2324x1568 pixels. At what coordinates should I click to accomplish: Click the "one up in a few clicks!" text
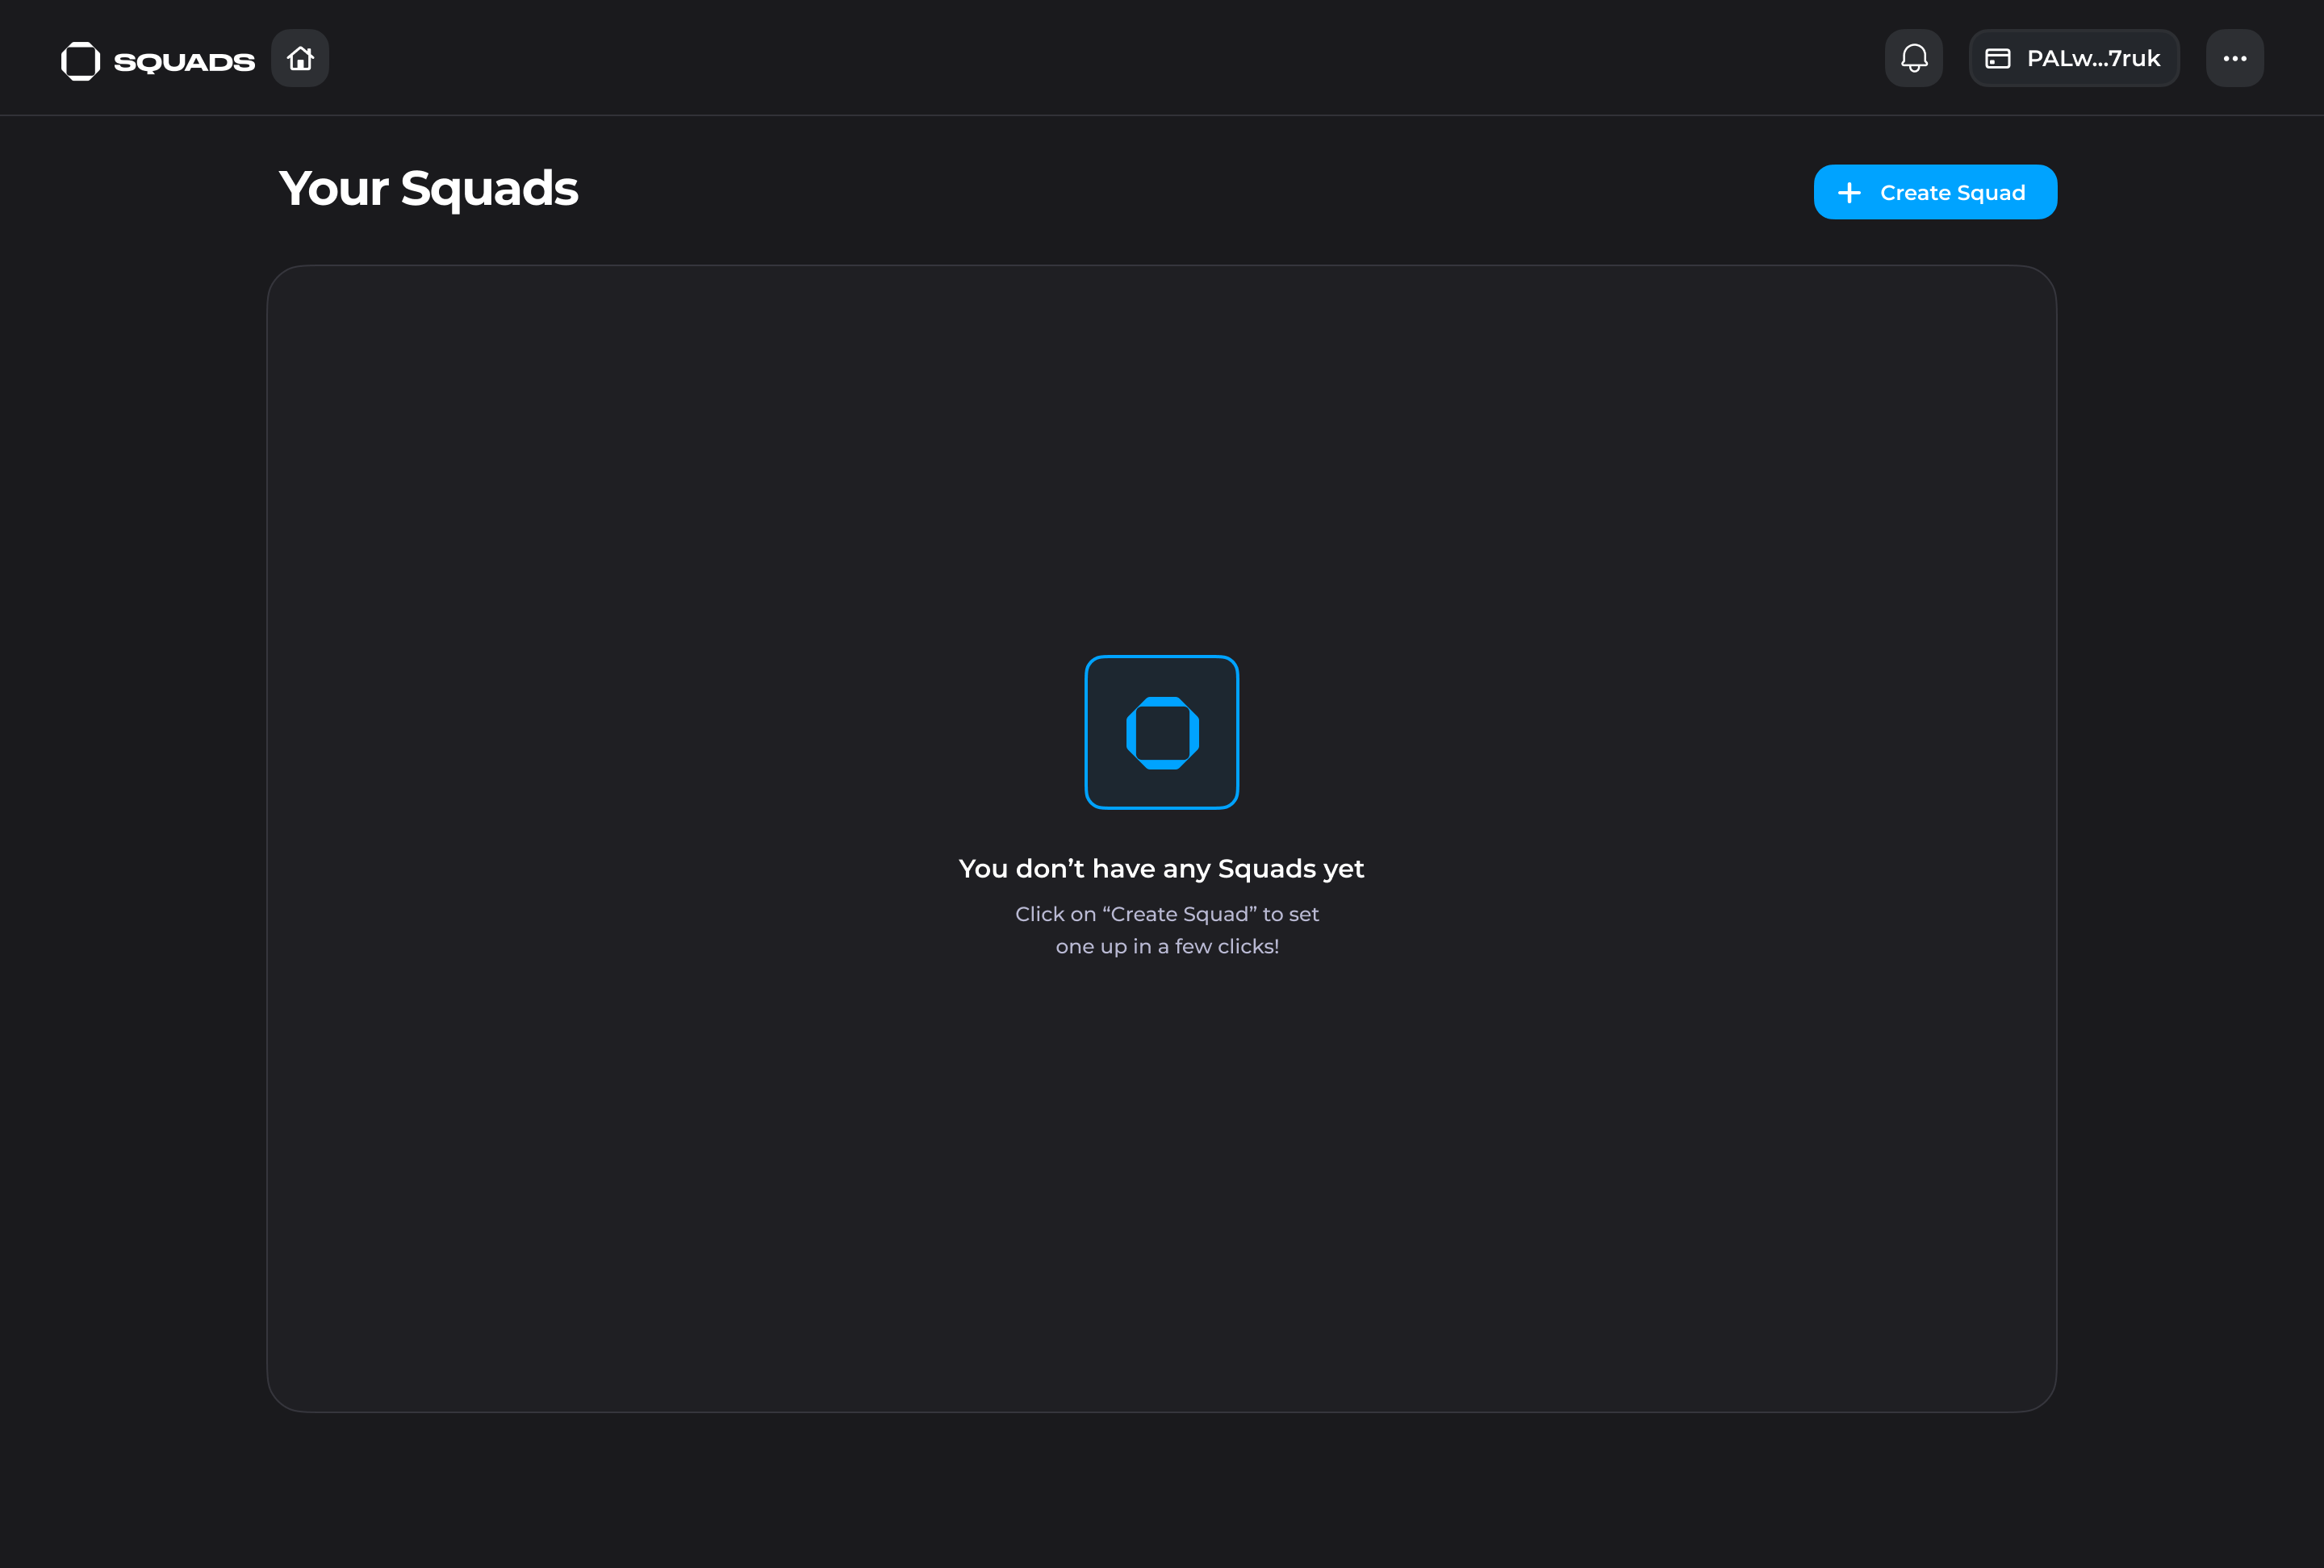coord(1166,946)
